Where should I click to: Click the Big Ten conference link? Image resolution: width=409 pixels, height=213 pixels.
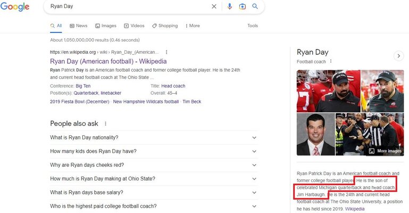coord(83,86)
